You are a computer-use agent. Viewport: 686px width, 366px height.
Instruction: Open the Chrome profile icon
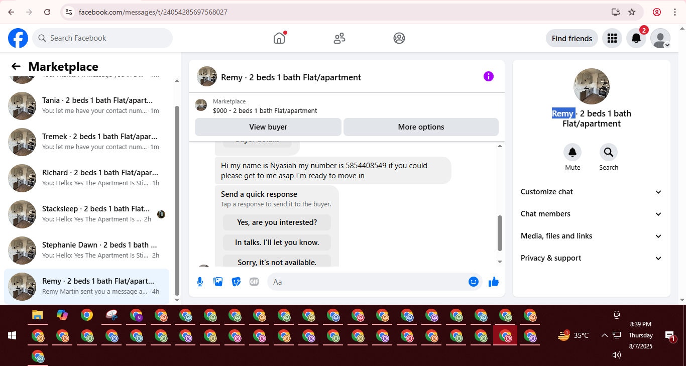[657, 12]
